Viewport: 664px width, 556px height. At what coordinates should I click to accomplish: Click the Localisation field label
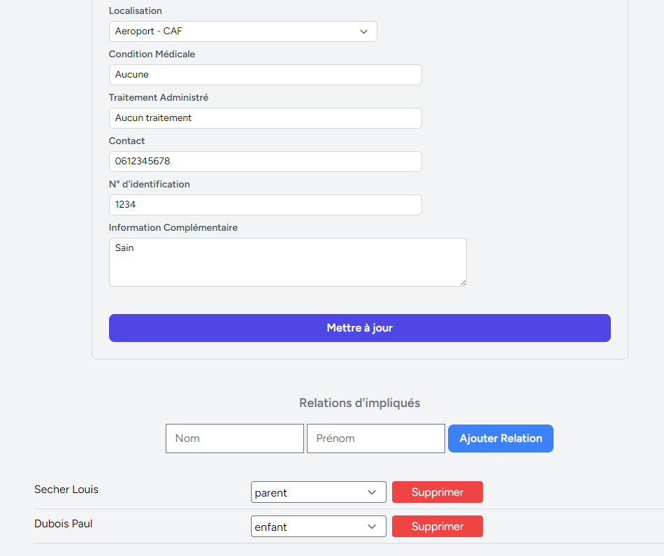[135, 11]
